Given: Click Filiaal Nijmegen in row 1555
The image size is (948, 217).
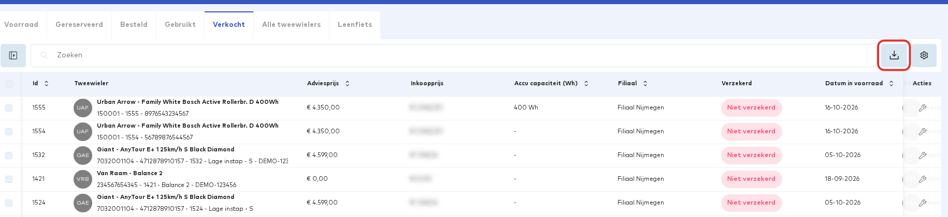Looking at the screenshot, I should click(x=641, y=107).
